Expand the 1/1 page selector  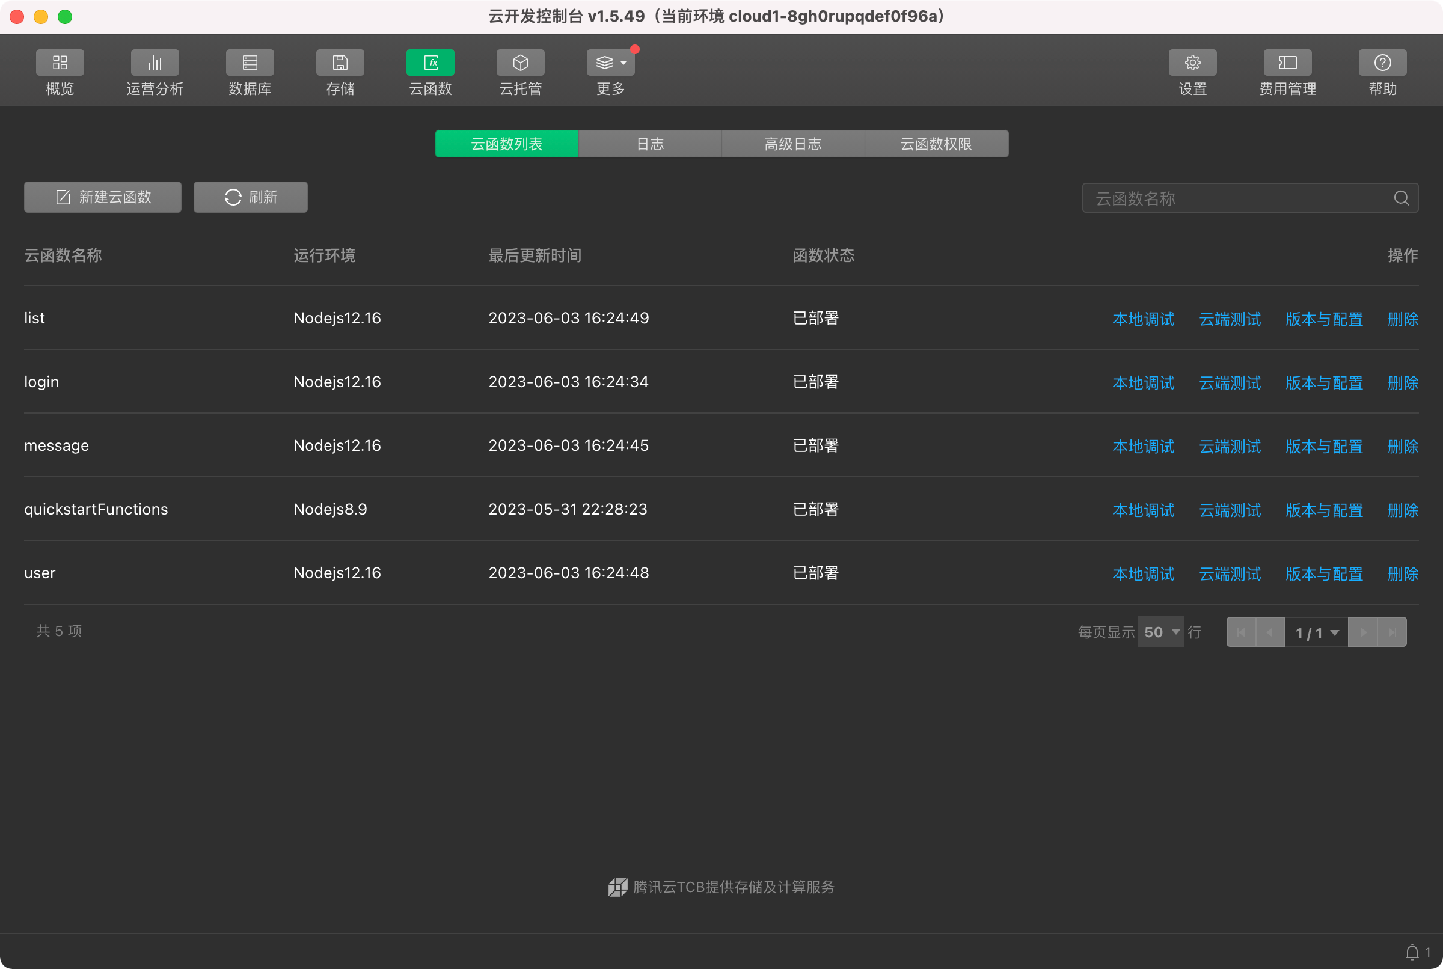click(x=1316, y=632)
